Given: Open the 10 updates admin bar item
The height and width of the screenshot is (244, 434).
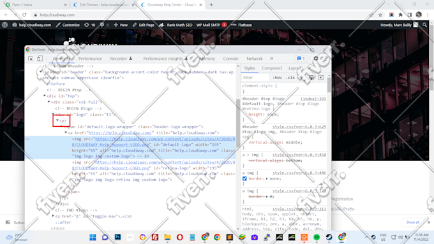Looking at the screenshot, I should point(90,25).
